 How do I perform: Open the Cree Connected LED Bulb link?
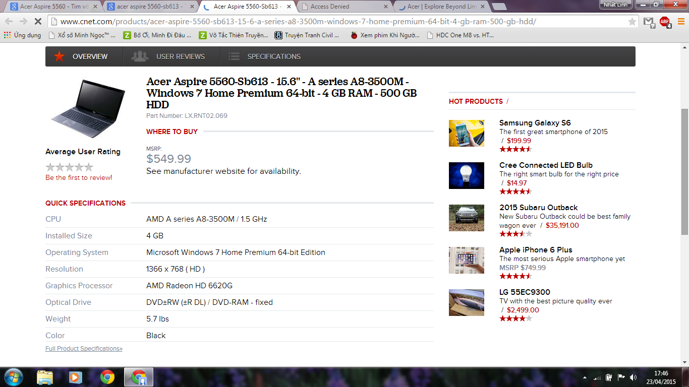pyautogui.click(x=546, y=165)
